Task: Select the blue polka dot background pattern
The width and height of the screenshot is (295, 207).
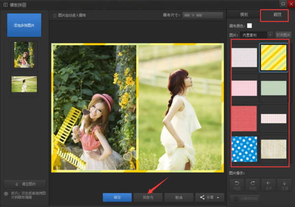Action: [244, 149]
